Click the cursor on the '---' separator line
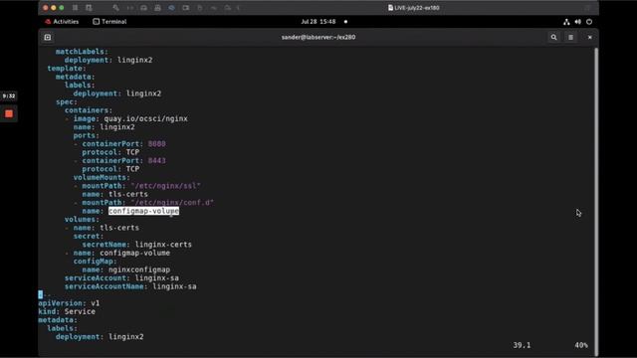The height and width of the screenshot is (358, 637). 40,294
